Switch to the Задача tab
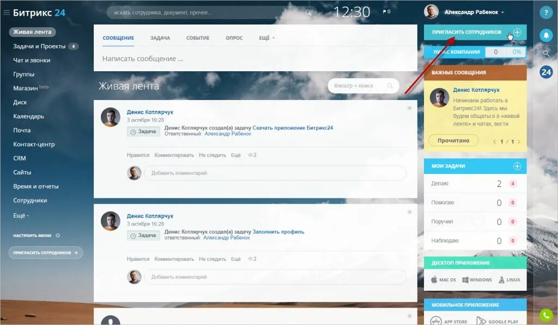 tap(160, 38)
